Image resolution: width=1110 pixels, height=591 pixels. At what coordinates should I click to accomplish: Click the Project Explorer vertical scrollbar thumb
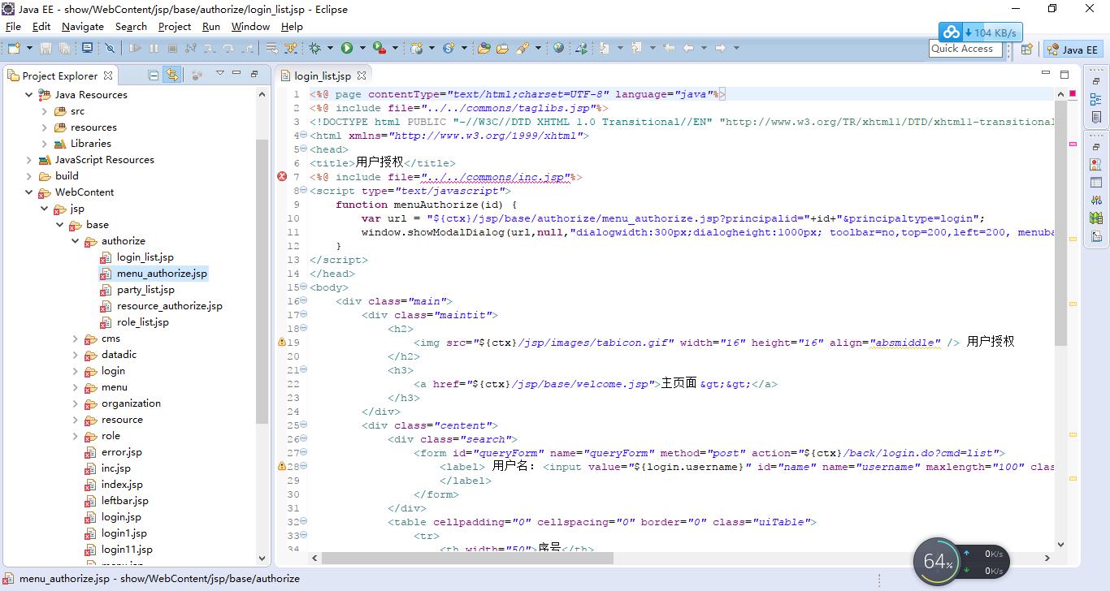pos(262,282)
